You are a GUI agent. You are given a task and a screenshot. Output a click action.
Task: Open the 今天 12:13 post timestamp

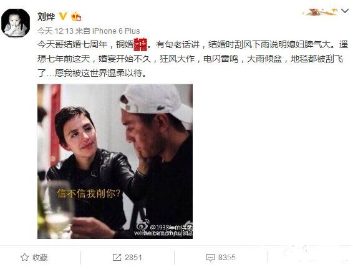pos(56,31)
